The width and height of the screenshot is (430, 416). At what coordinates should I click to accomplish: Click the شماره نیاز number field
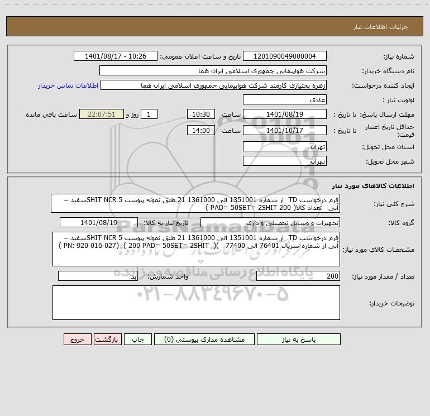(285, 56)
